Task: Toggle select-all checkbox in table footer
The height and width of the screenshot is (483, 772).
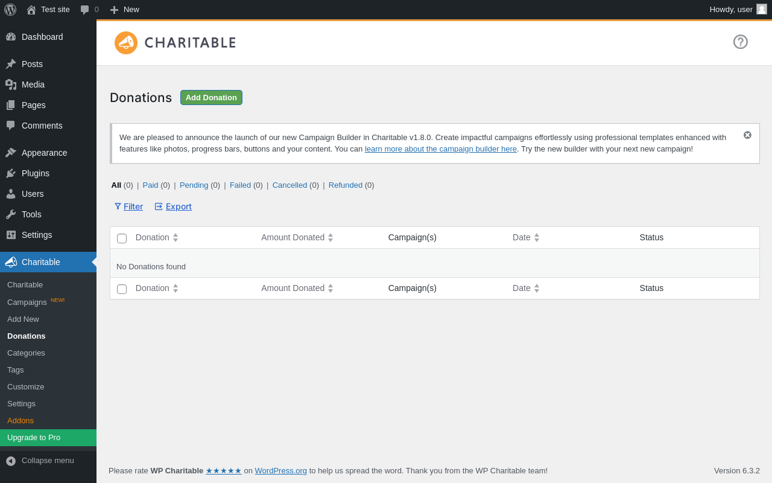Action: click(x=122, y=289)
